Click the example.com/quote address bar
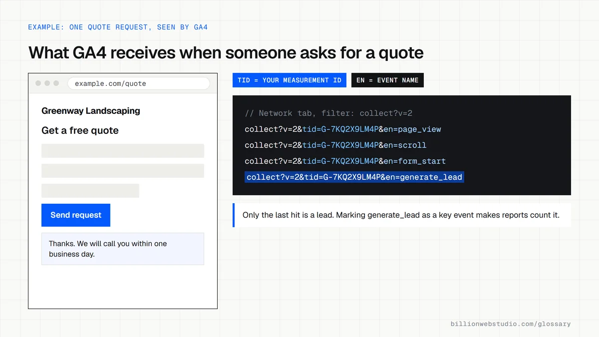599x337 pixels. tap(139, 83)
